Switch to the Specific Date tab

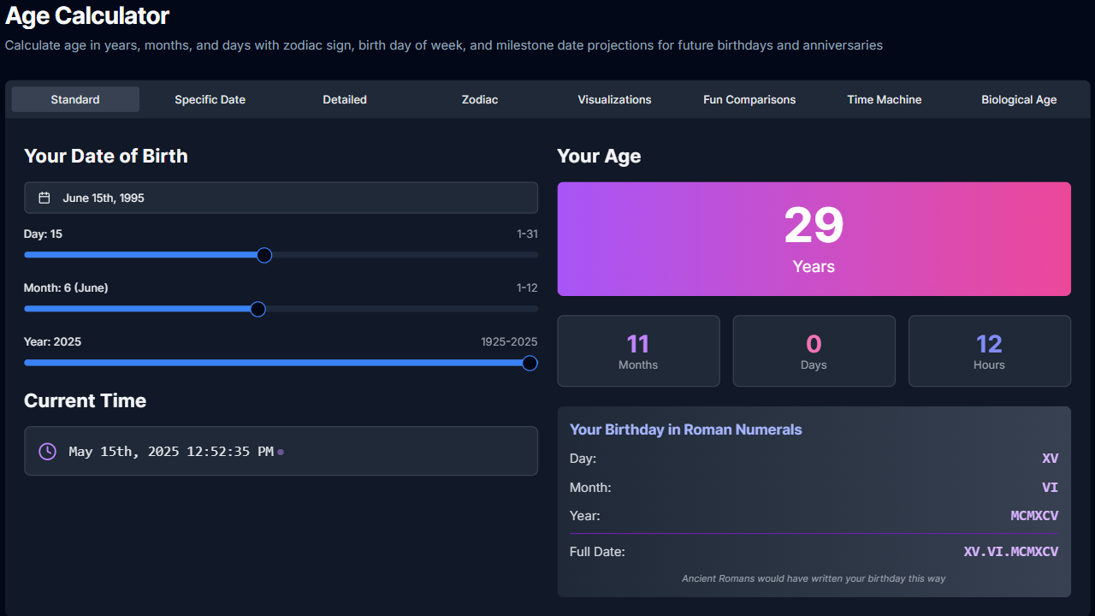pyautogui.click(x=210, y=99)
